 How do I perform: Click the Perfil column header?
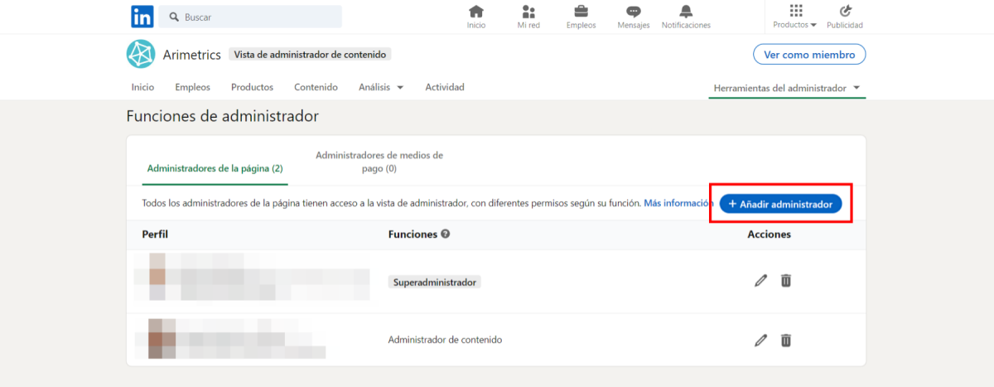pos(155,235)
